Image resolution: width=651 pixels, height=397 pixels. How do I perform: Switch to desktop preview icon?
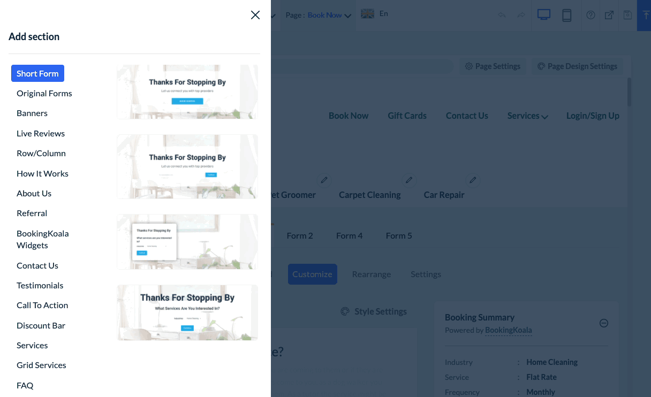pyautogui.click(x=544, y=15)
